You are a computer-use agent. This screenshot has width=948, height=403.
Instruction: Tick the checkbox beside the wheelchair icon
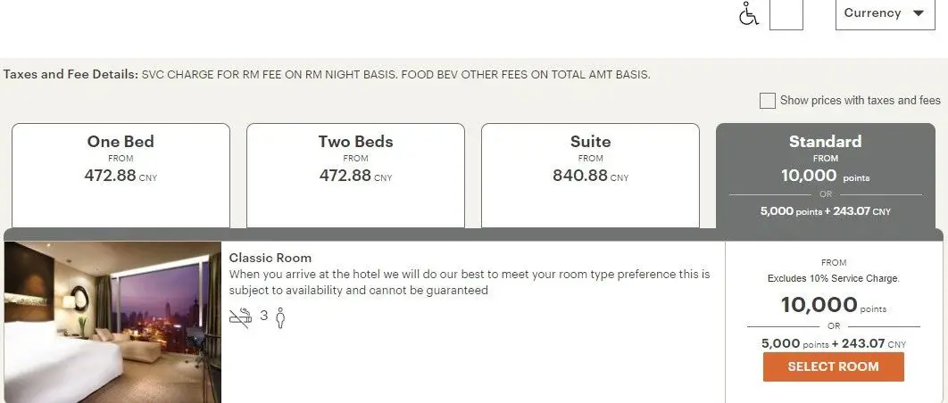(786, 14)
